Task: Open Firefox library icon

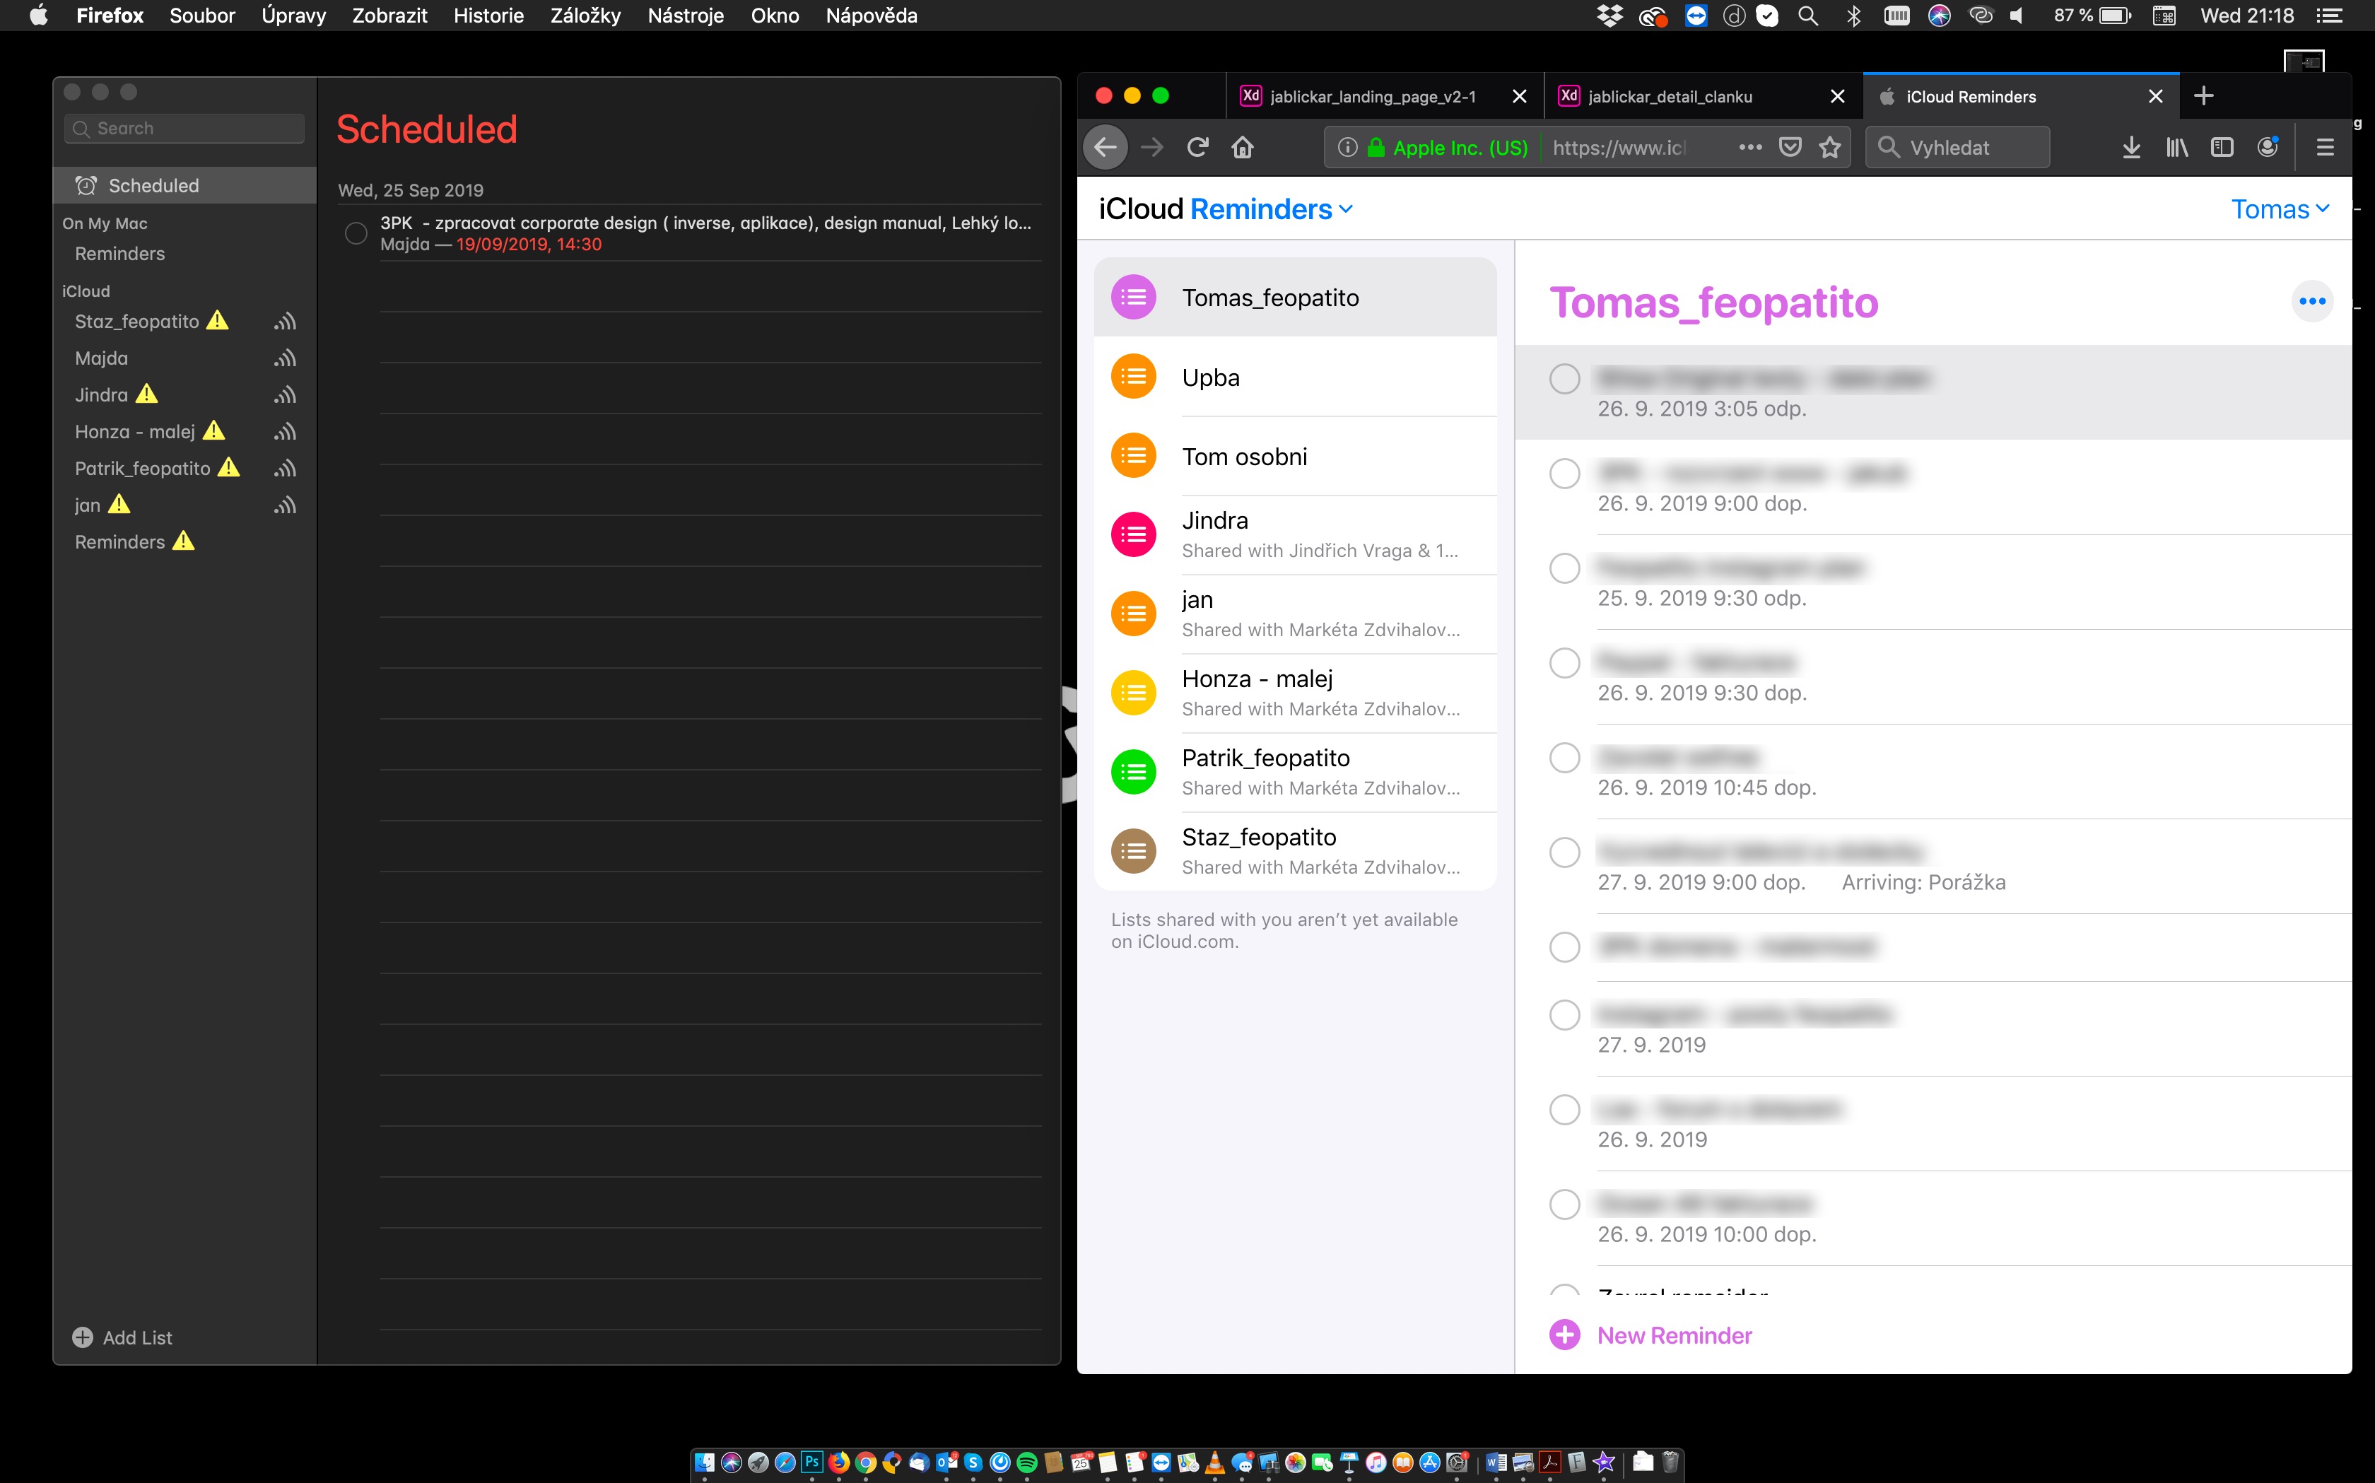Action: point(2176,147)
